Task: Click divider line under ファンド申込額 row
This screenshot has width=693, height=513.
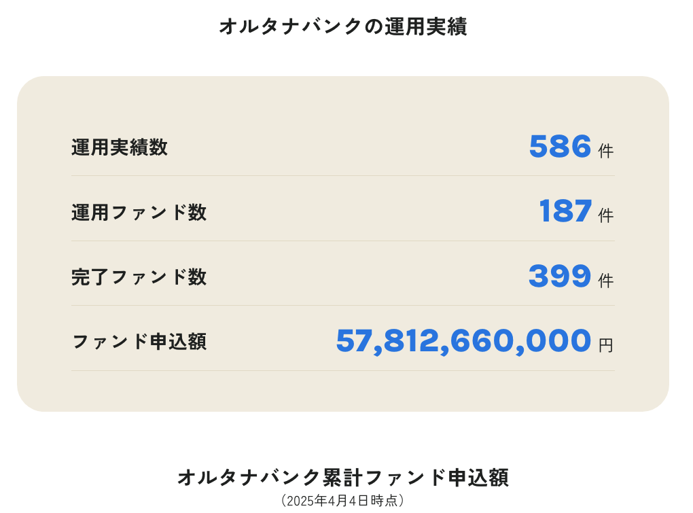Action: click(343, 370)
